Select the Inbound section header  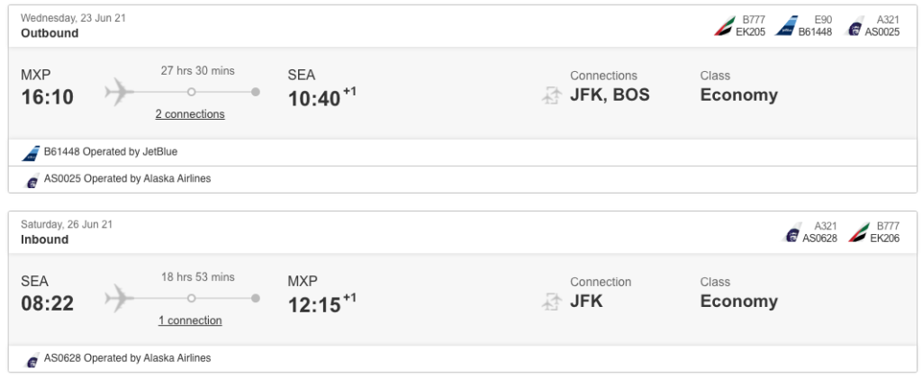45,240
